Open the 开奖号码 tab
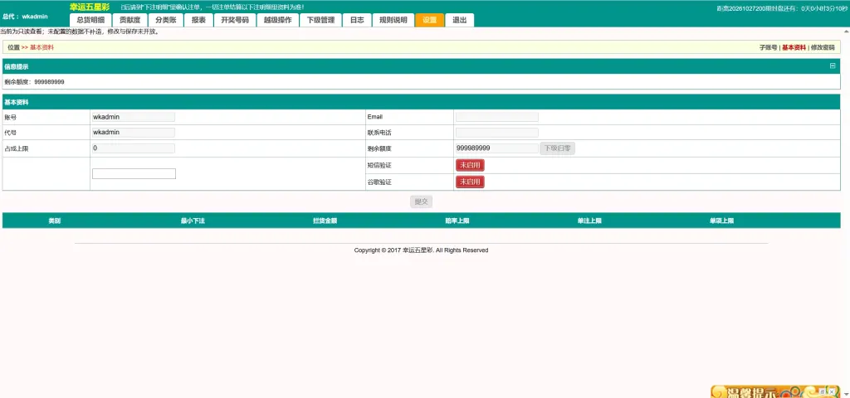850x398 pixels. click(235, 20)
